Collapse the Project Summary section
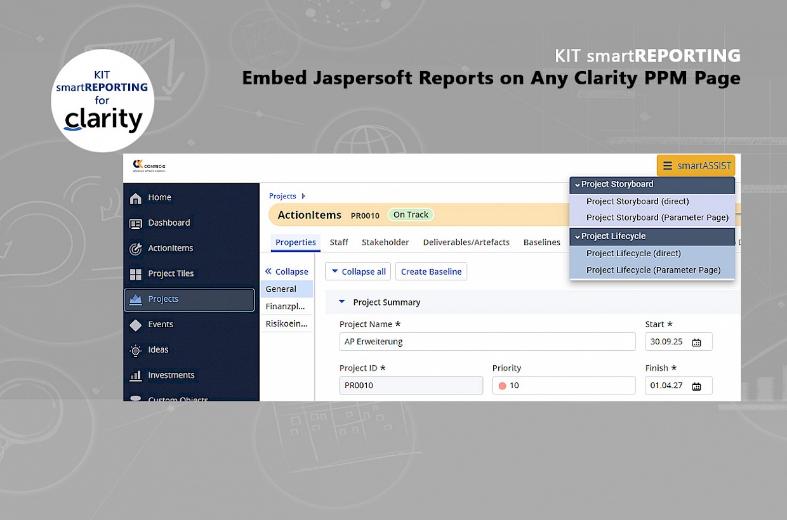Screen dimensions: 787x520 [x=342, y=302]
